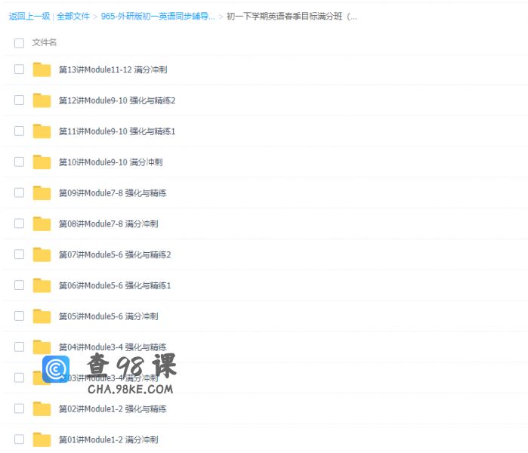Viewport: 528px width, 453px height.
Task: Select checkbox for 第08讲Module7-8 满分冲刺
Action: click(x=19, y=223)
